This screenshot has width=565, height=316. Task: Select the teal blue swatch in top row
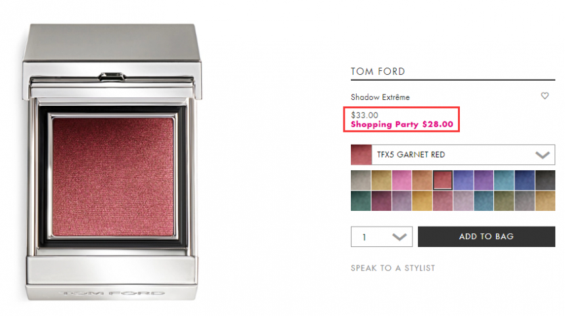(x=504, y=180)
